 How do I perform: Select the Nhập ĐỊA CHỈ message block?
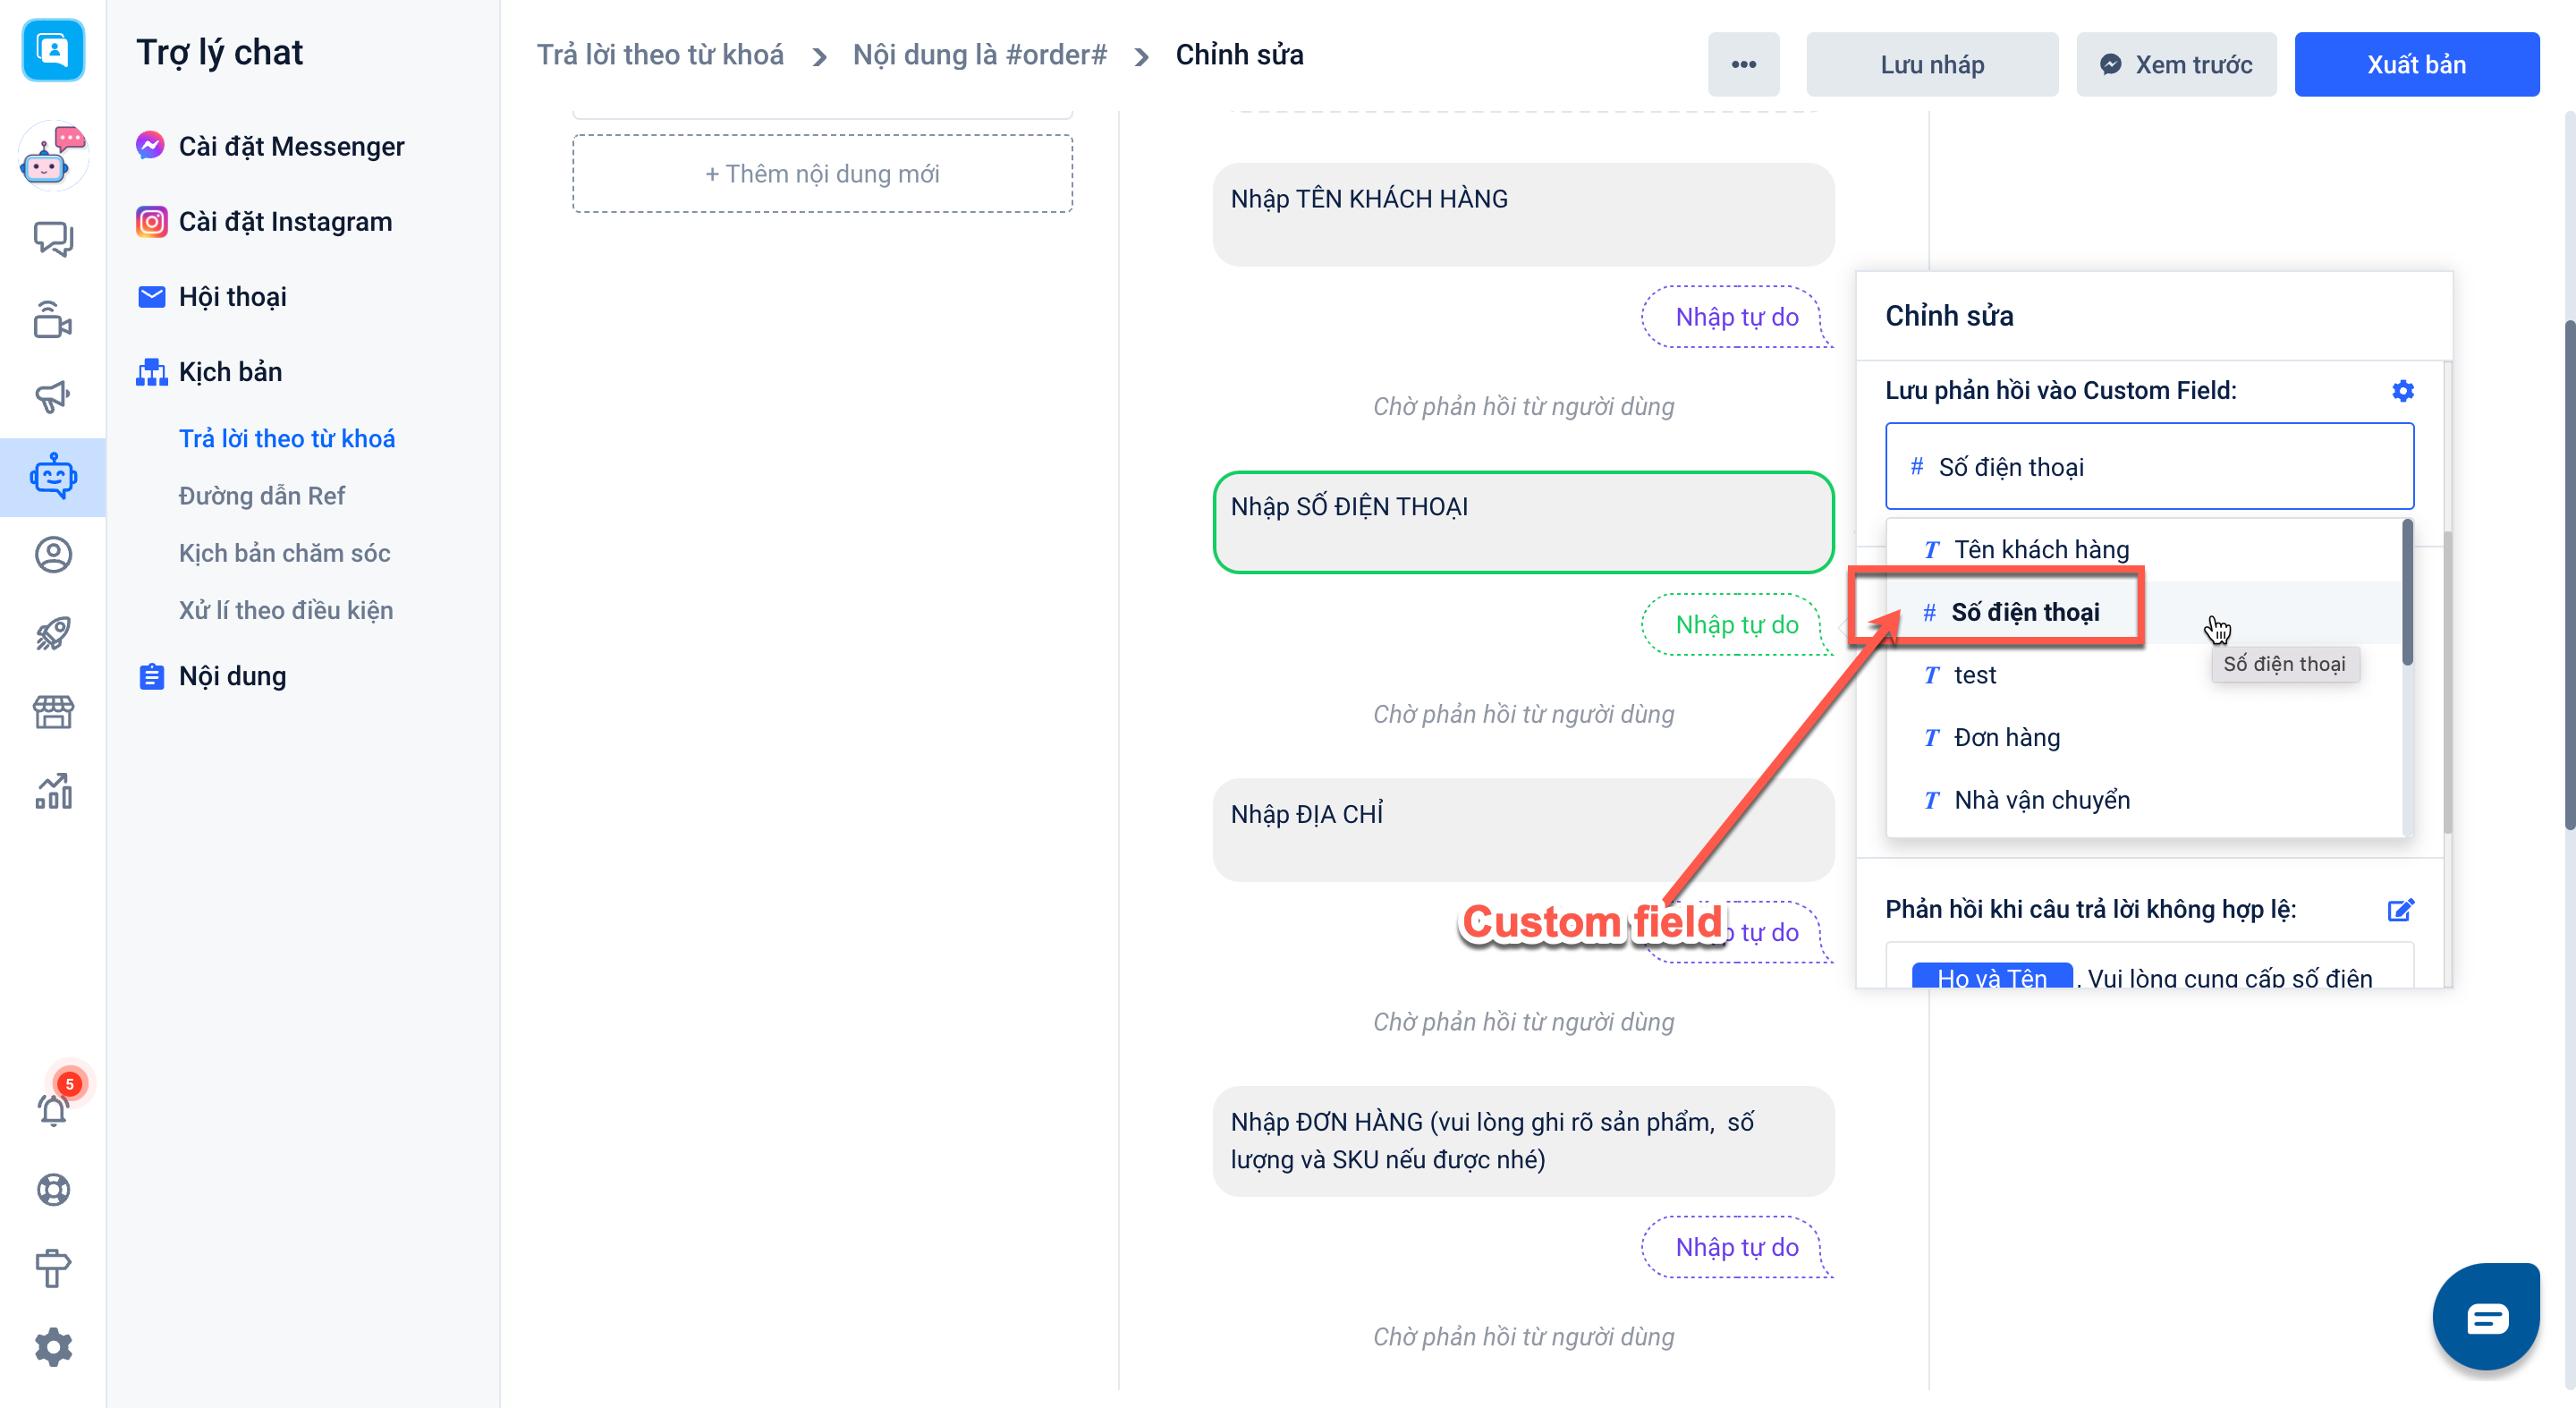tap(1522, 829)
